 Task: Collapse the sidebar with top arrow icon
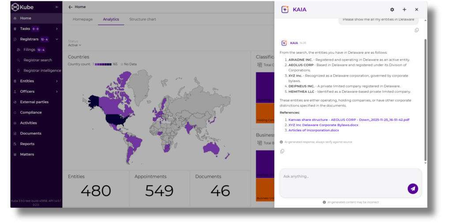point(57,7)
